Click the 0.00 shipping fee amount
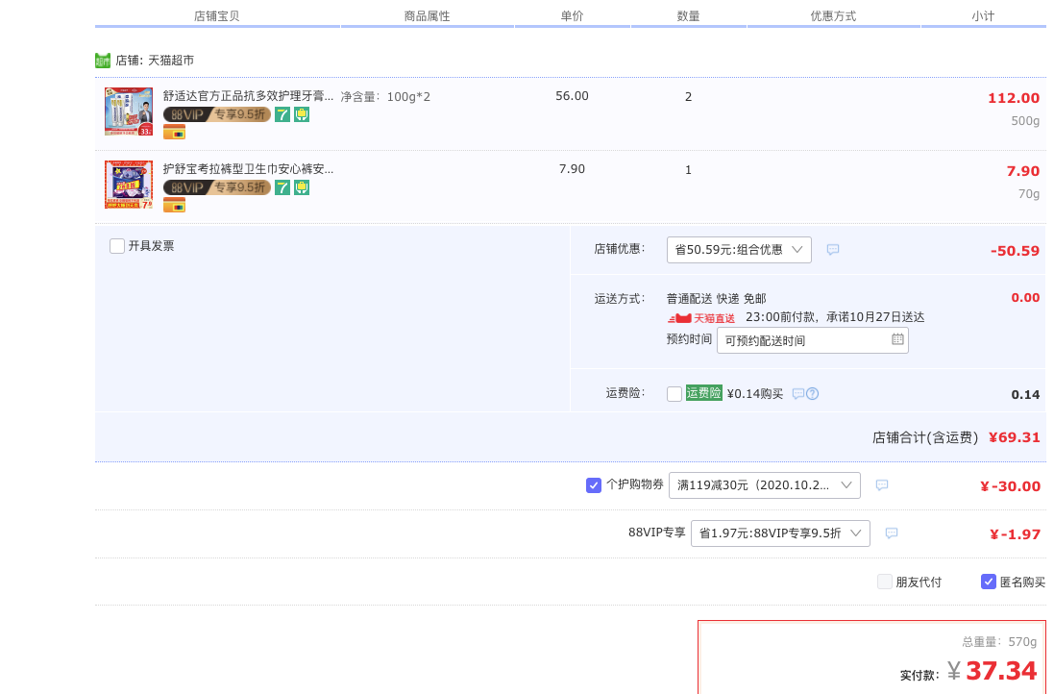 (x=1026, y=297)
